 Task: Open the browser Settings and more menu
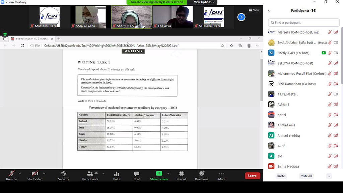pos(258,46)
